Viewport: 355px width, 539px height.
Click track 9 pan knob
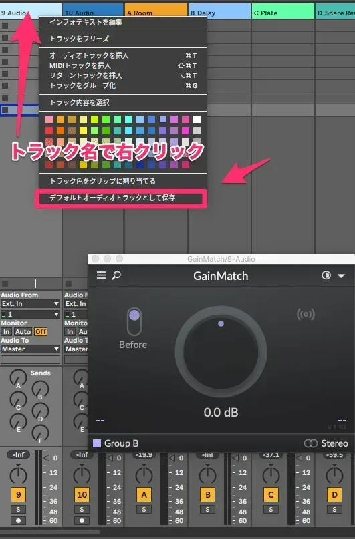[18, 474]
